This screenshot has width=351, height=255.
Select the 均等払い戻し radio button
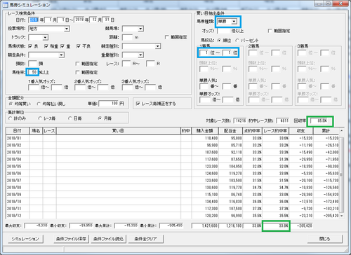click(x=39, y=104)
